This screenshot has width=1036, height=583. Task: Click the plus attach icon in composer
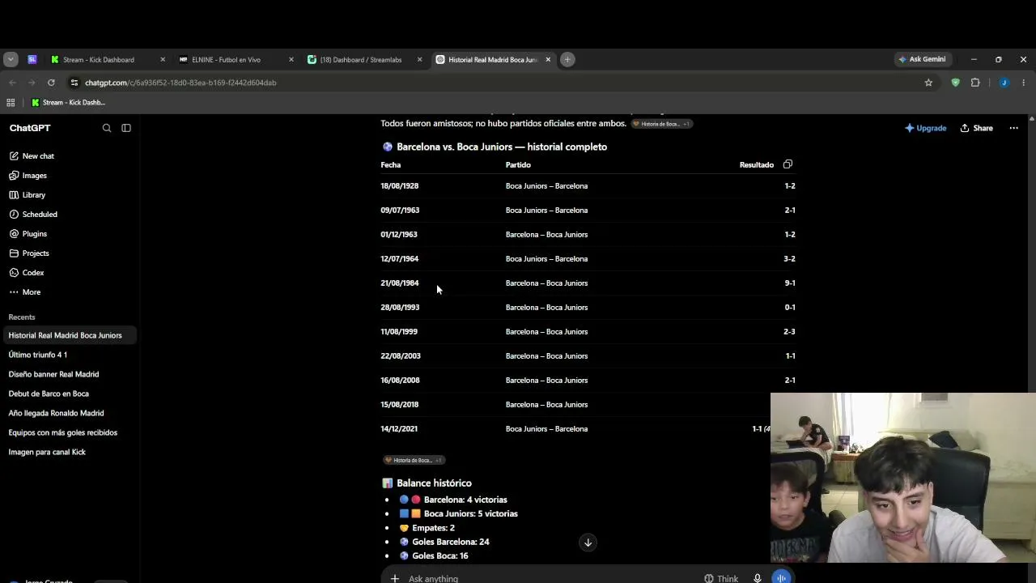[x=394, y=578]
